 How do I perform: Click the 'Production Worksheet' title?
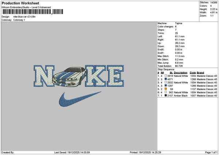pyautogui.click(x=20, y=3)
